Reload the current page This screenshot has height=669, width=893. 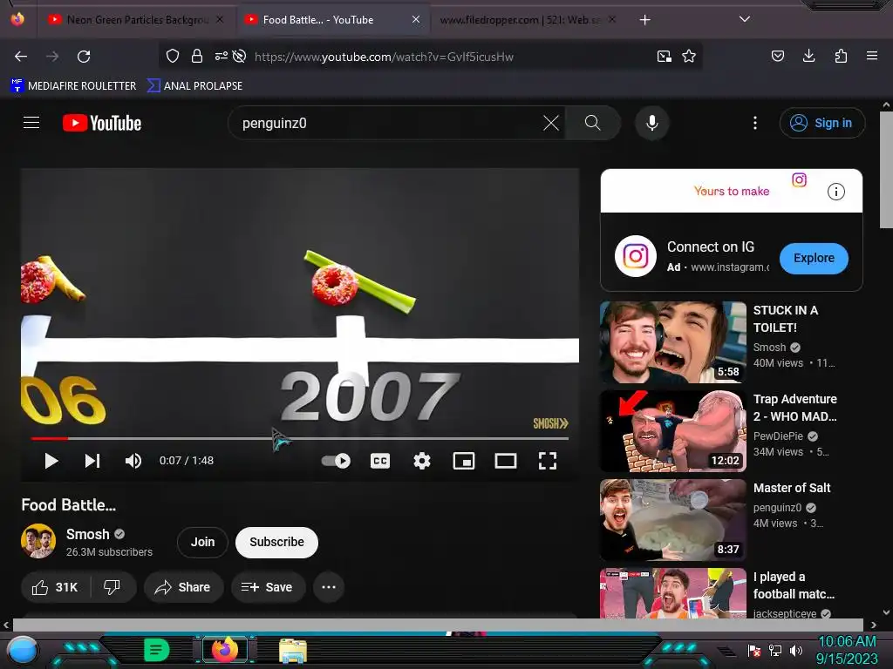84,57
